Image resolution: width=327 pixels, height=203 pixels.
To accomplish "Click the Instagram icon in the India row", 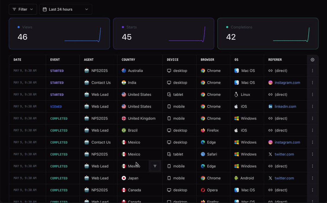I will pos(270,83).
